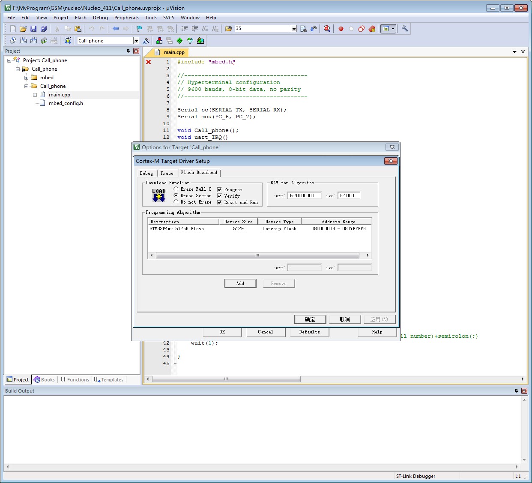
Task: Click OK in Options for Target dialog
Action: [222, 332]
